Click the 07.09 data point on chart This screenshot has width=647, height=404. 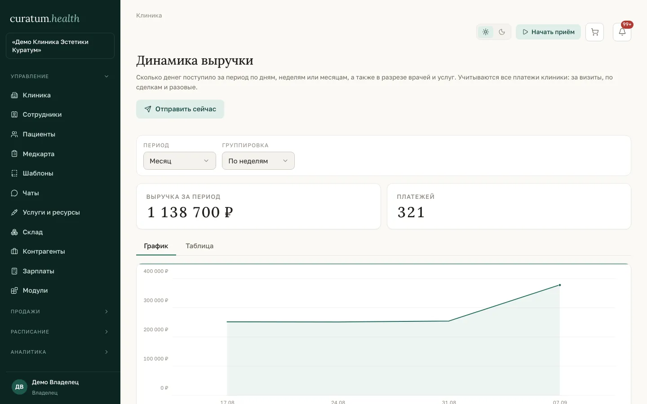click(x=560, y=285)
